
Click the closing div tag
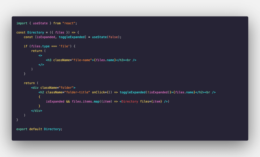pyautogui.click(x=37, y=111)
